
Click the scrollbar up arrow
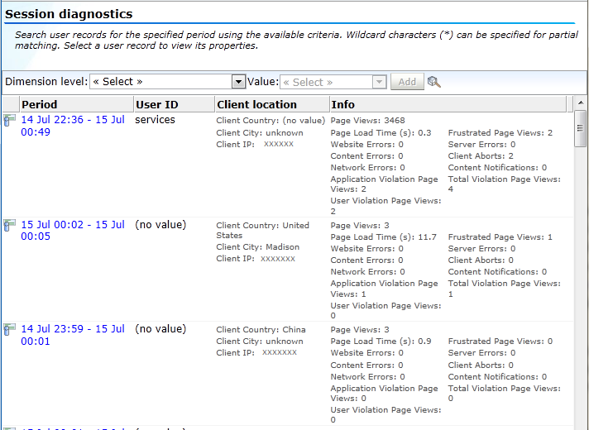(581, 103)
